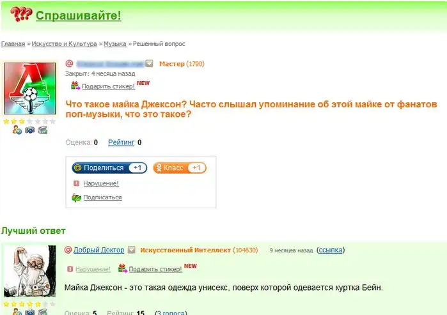Screen dimensions: 447x315
Task: Click the orange Класс Odnoklassniki button
Action: pyautogui.click(x=180, y=168)
